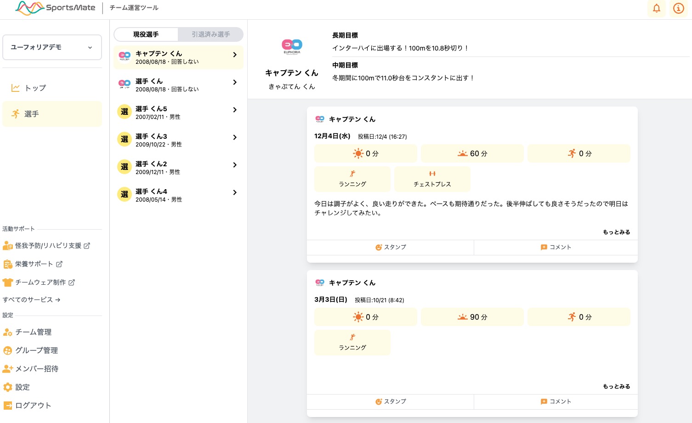
Task: Click もっとみる on 12月4日 post
Action: [x=617, y=232]
